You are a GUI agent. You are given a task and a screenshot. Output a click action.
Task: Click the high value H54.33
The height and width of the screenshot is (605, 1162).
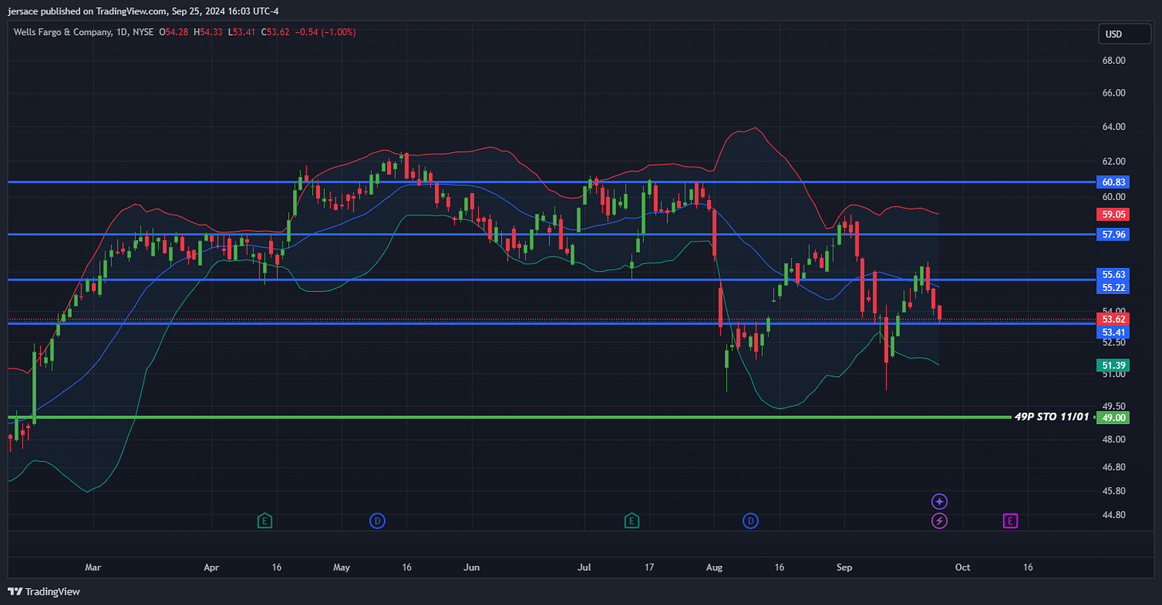[208, 32]
